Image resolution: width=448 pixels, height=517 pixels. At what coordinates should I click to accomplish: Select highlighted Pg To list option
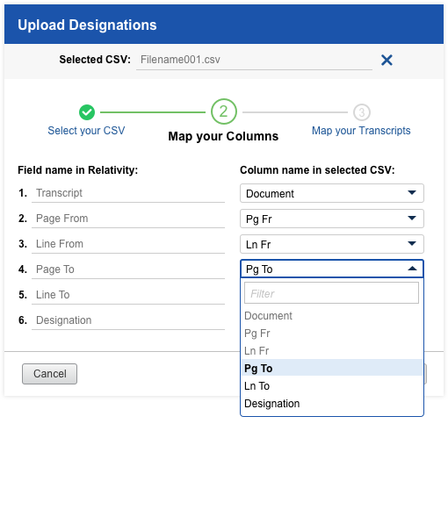coord(331,368)
